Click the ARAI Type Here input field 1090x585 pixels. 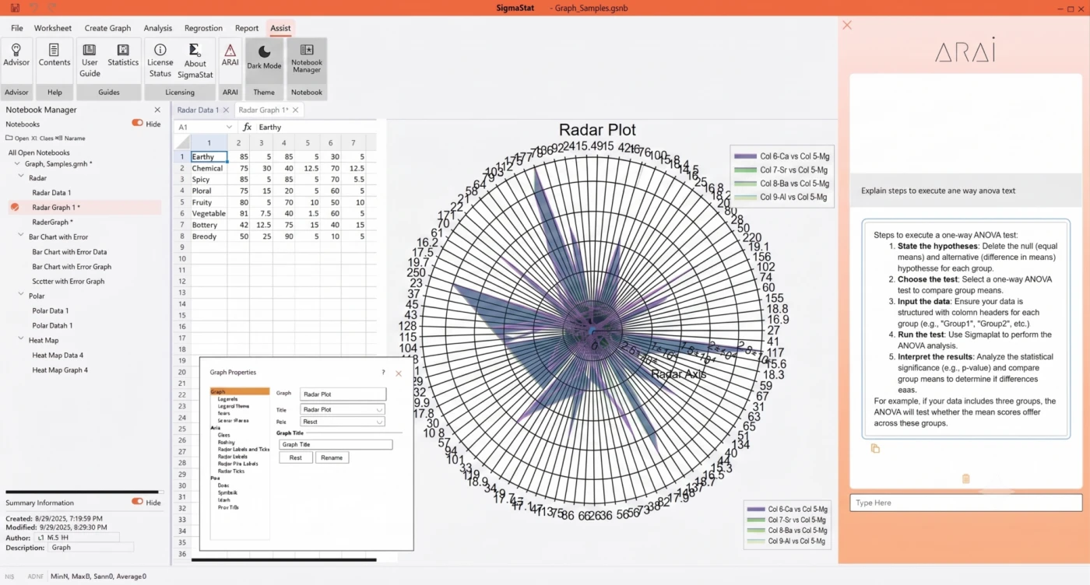(965, 503)
